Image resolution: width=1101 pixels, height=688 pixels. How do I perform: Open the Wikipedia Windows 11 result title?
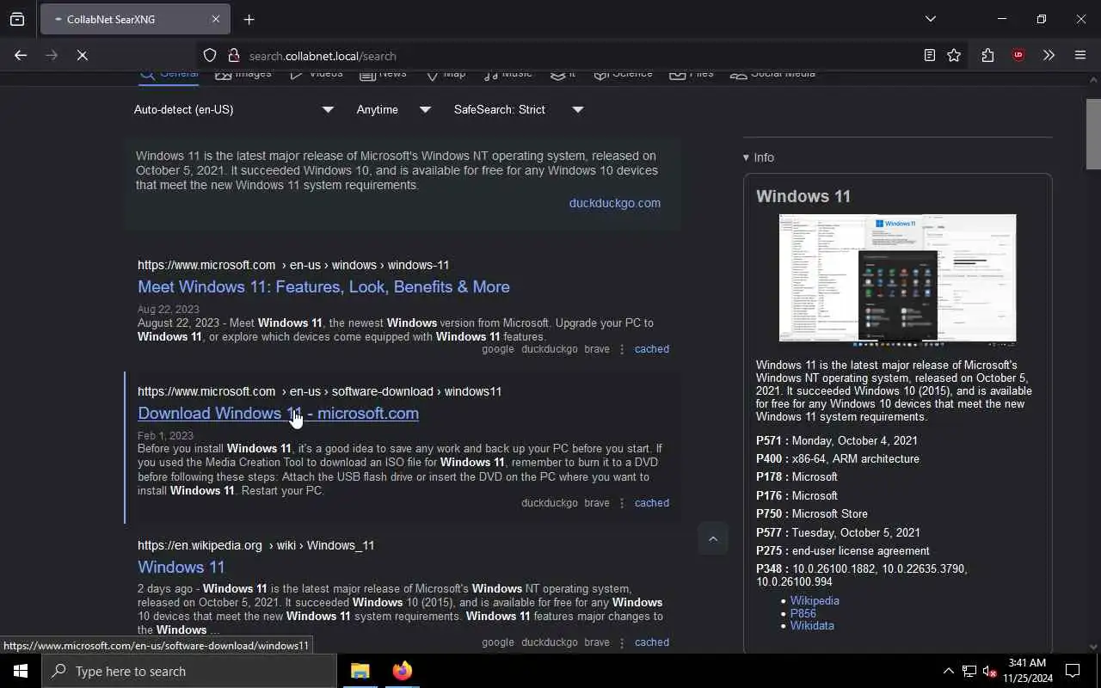tap(181, 567)
